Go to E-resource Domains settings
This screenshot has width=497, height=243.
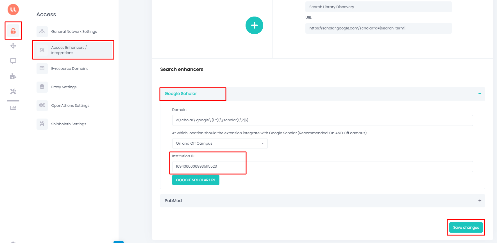coord(70,69)
